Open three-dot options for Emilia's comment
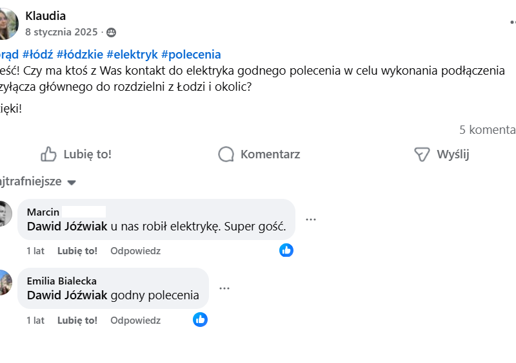Screen dimensions: 516x363 (x=224, y=288)
